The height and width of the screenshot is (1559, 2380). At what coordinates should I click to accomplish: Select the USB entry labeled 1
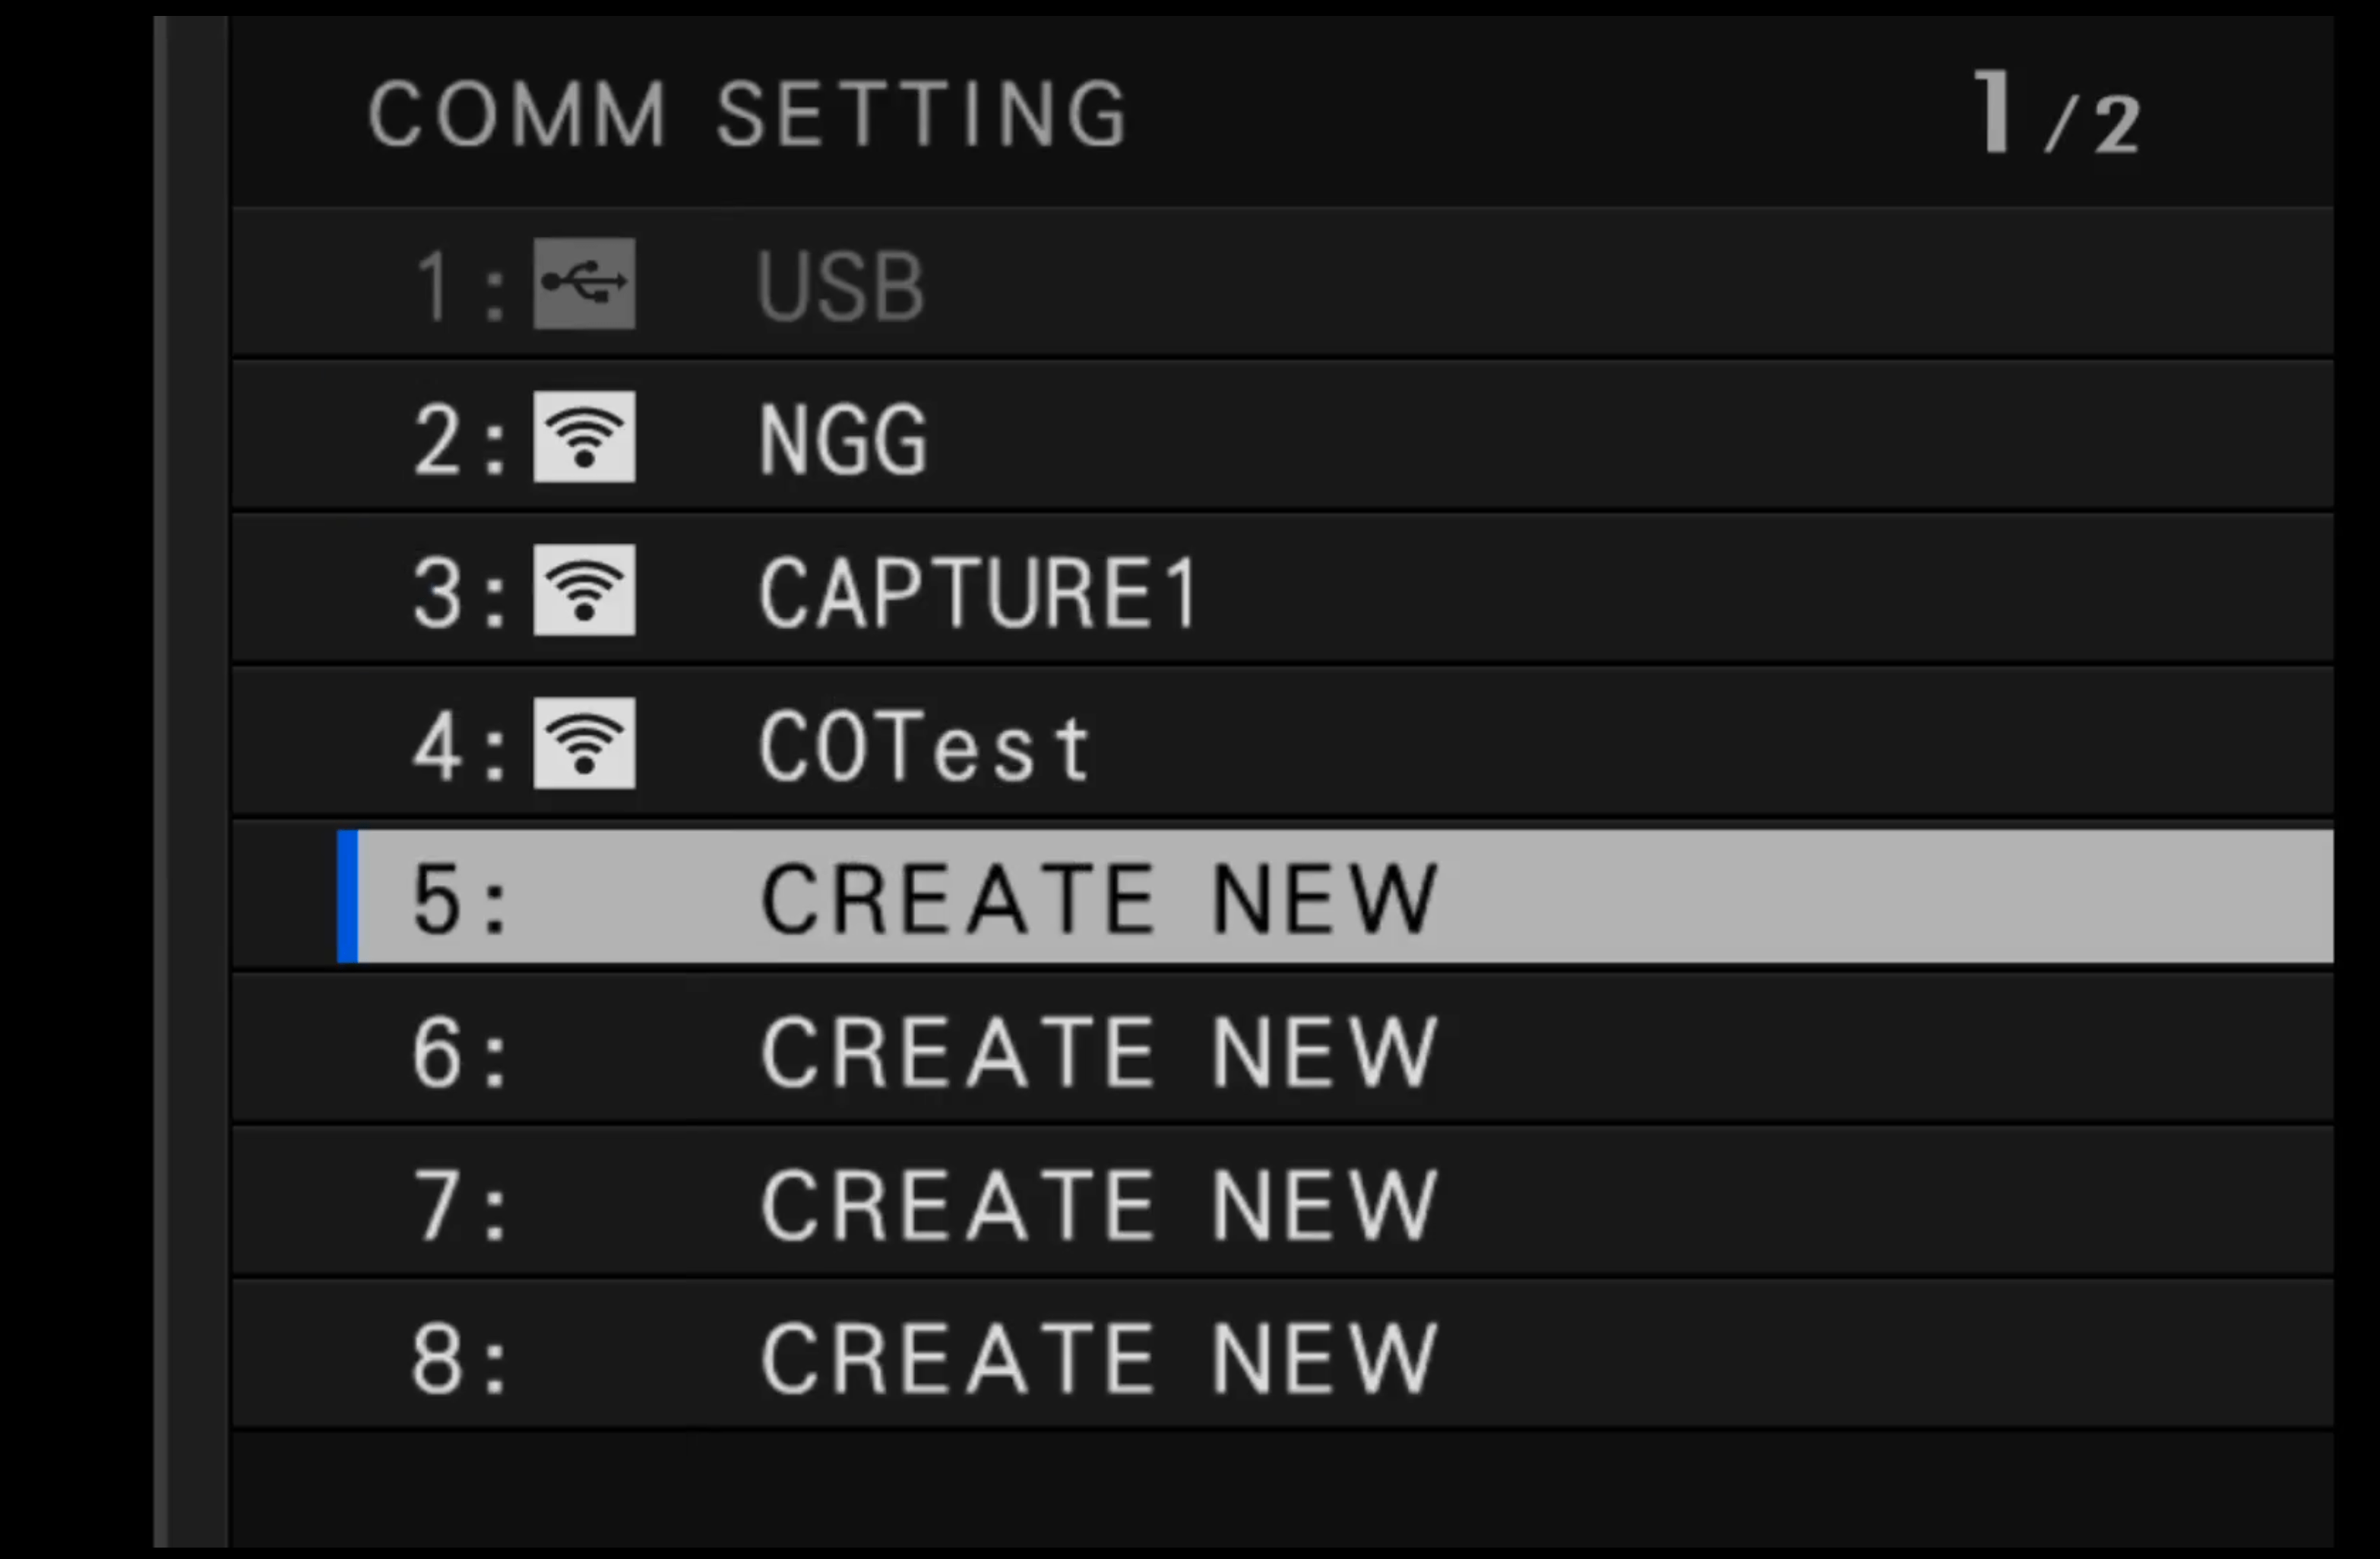point(840,283)
